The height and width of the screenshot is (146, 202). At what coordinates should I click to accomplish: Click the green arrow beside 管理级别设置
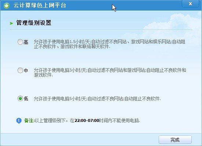pyautogui.click(x=11, y=23)
